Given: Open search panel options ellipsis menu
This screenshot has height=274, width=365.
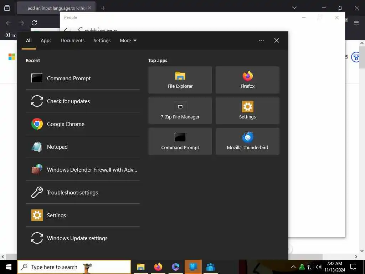Looking at the screenshot, I should (x=262, y=41).
